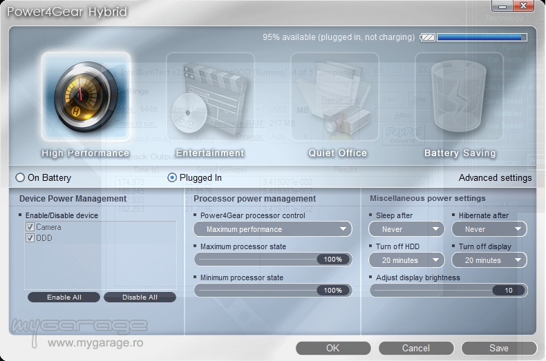The image size is (546, 361).
Task: Click the Enable/Disable device label
Action: point(62,215)
